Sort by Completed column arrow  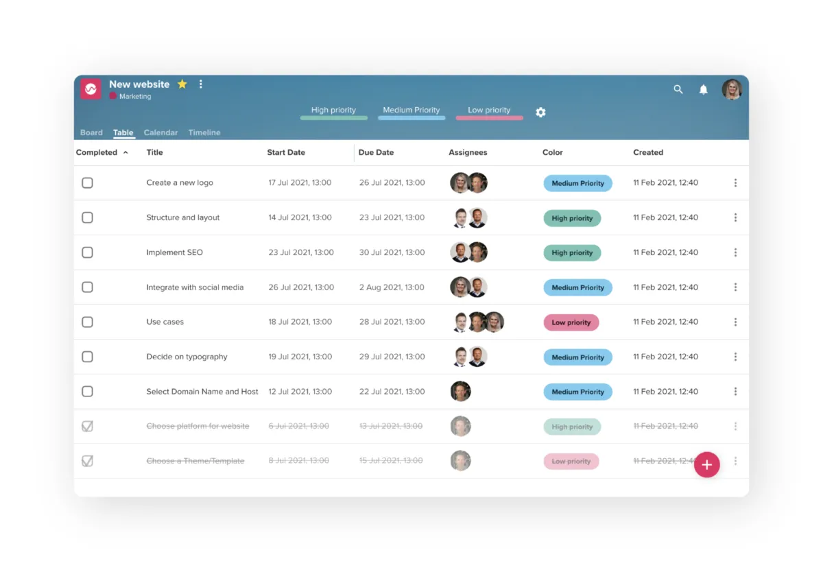(x=126, y=152)
